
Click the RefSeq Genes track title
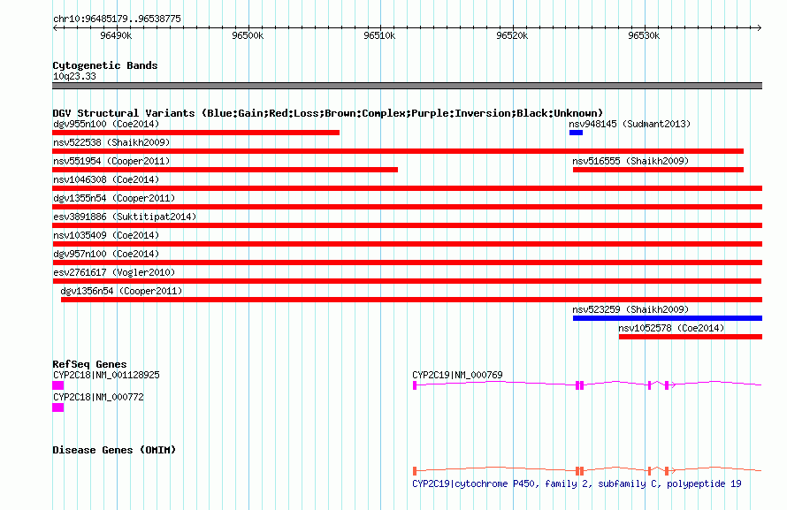click(x=89, y=364)
